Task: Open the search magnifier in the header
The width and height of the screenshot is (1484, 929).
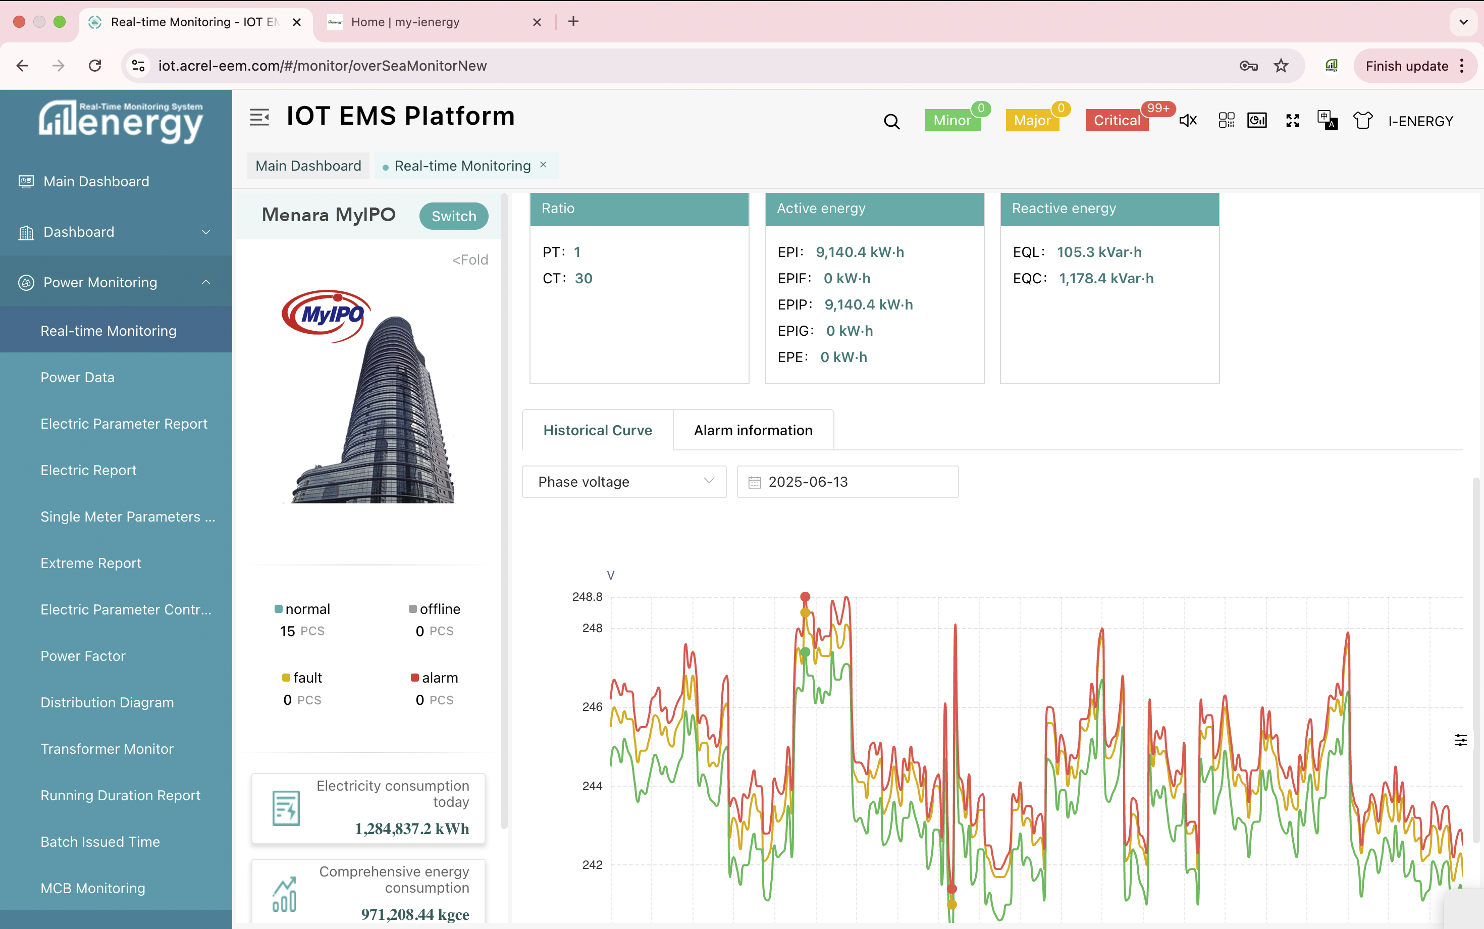Action: [x=891, y=122]
